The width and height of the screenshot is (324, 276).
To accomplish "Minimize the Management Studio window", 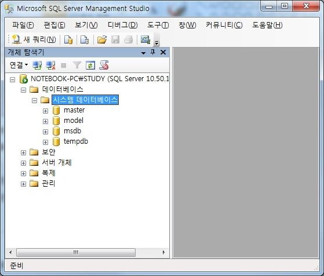I will coord(269,6).
